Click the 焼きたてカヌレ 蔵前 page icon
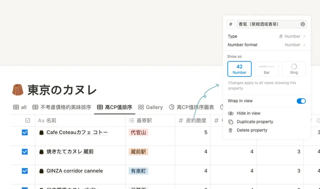The width and height of the screenshot is (320, 189). click(42, 152)
